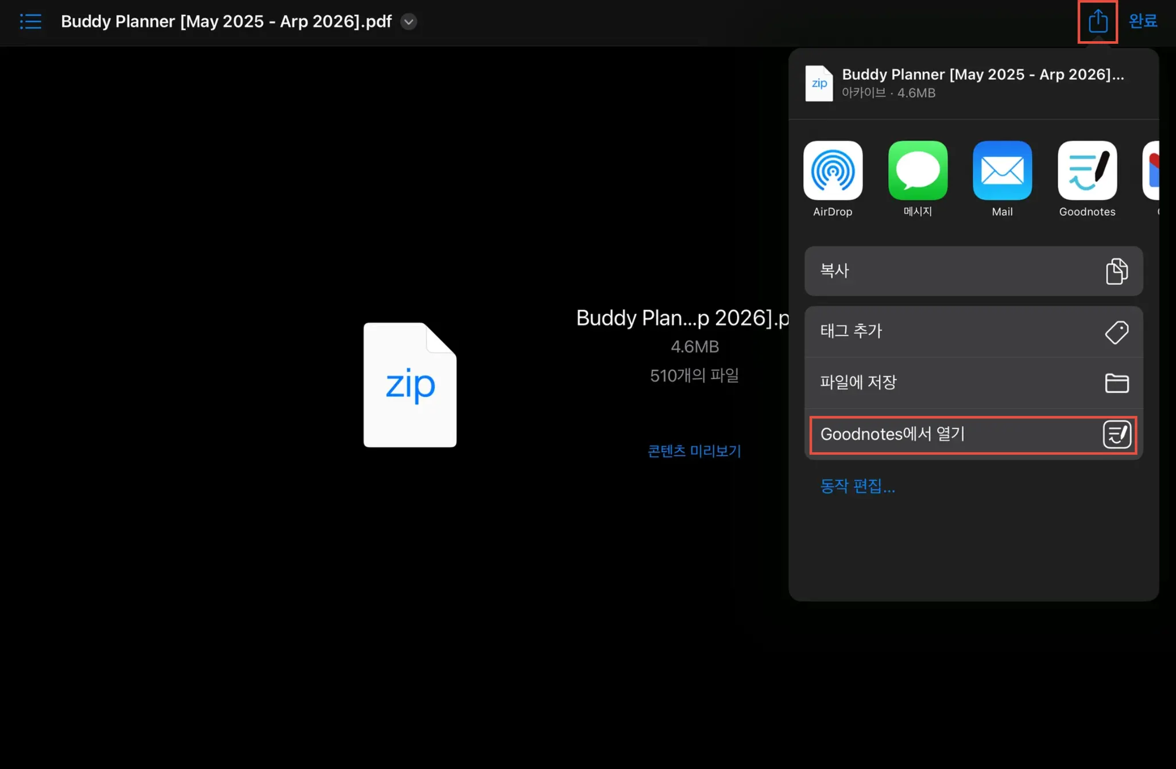The image size is (1176, 769).
Task: Tap the share icon in top bar
Action: [x=1097, y=22]
